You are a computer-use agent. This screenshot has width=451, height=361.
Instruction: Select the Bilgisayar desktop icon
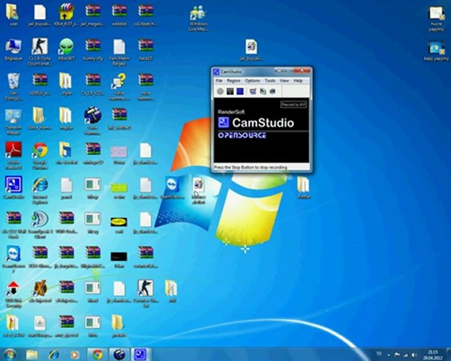(13, 50)
